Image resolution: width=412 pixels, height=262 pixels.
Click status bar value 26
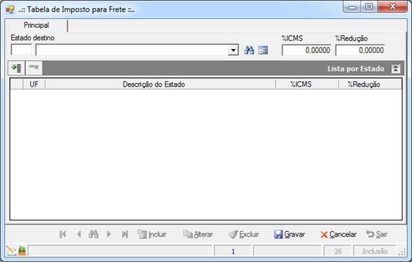pyautogui.click(x=338, y=252)
